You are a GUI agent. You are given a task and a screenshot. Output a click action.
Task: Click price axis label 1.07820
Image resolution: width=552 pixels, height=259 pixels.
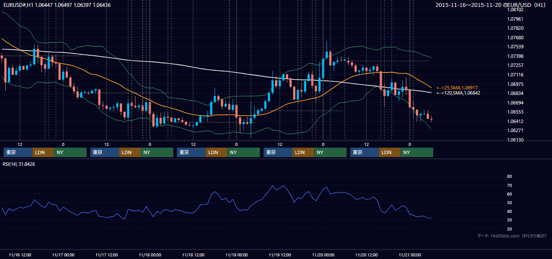tap(515, 28)
